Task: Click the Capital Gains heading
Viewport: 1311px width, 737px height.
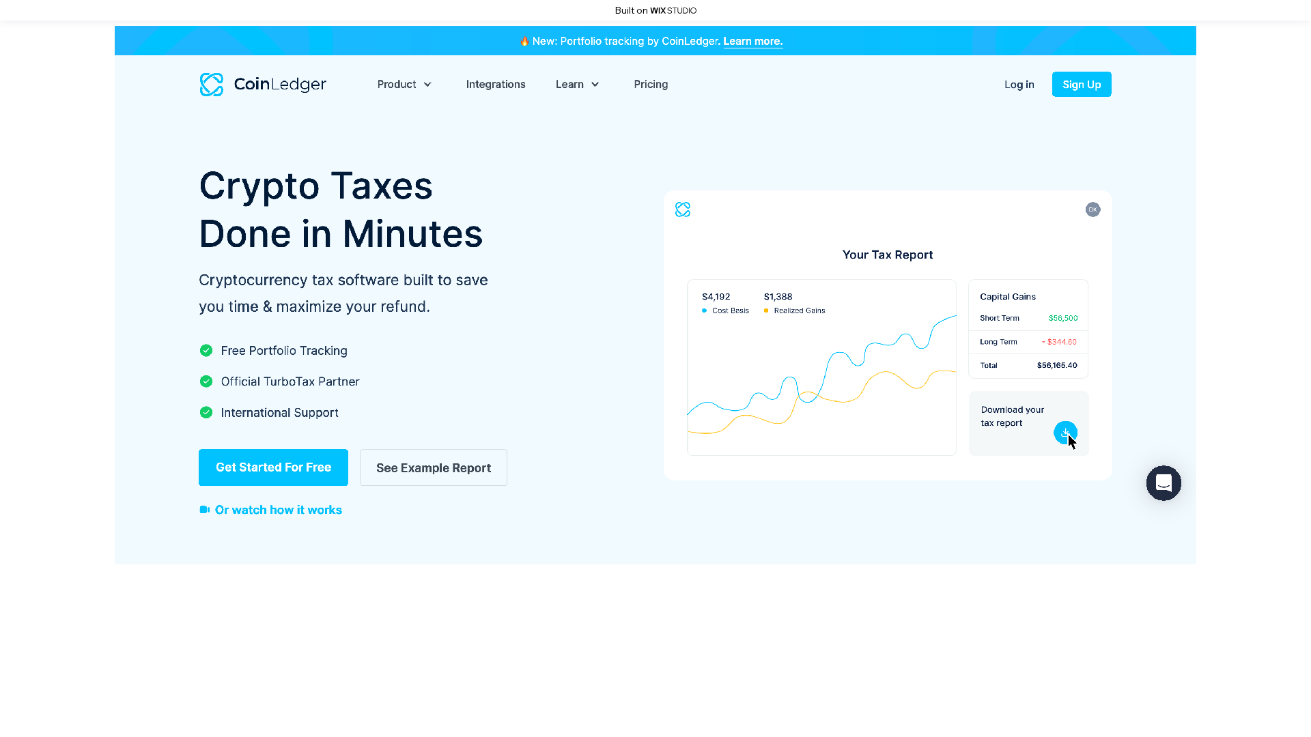Action: coord(1008,297)
